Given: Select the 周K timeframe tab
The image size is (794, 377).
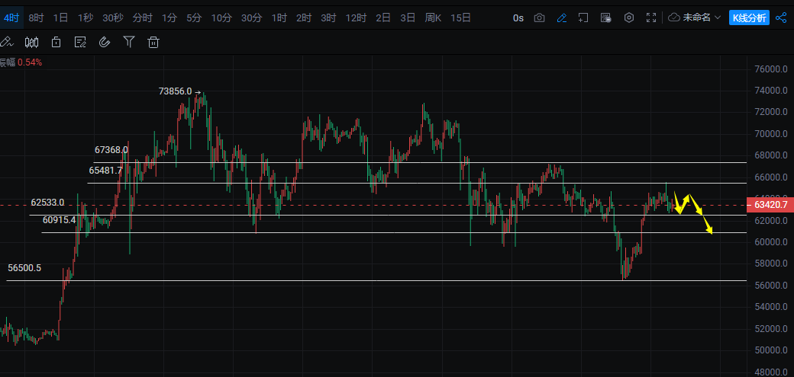Looking at the screenshot, I should pos(433,18).
